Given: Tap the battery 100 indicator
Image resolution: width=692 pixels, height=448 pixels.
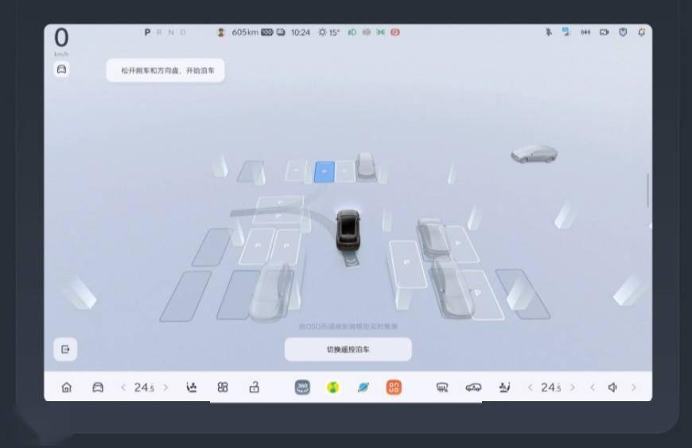Looking at the screenshot, I should (267, 33).
